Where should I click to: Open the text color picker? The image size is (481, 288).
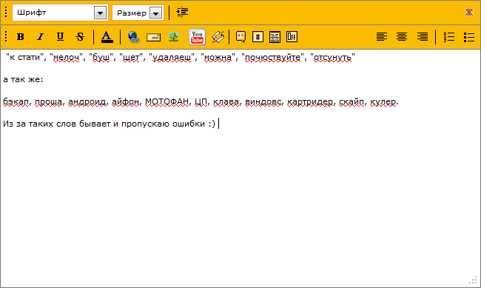(x=107, y=37)
